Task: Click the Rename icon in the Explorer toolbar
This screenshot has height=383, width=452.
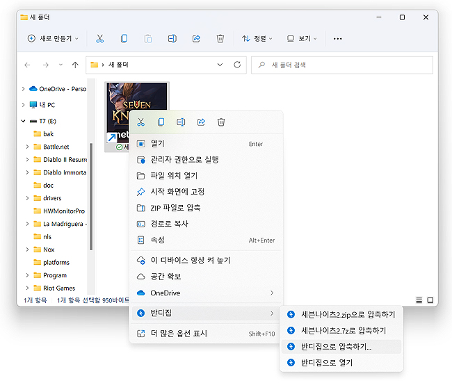Action: [x=172, y=39]
